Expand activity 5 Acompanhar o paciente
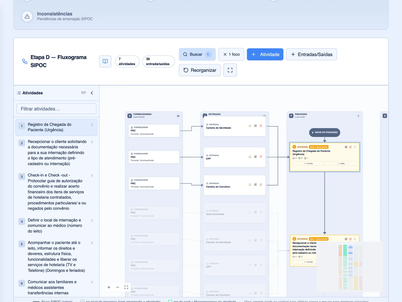This screenshot has width=402, height=302. point(92,243)
